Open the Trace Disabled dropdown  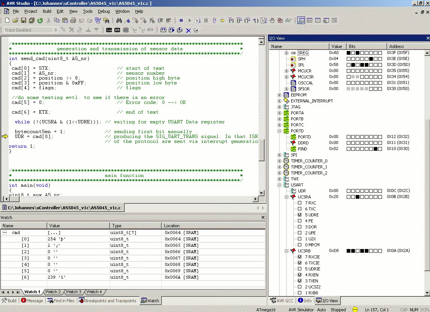tap(55, 30)
